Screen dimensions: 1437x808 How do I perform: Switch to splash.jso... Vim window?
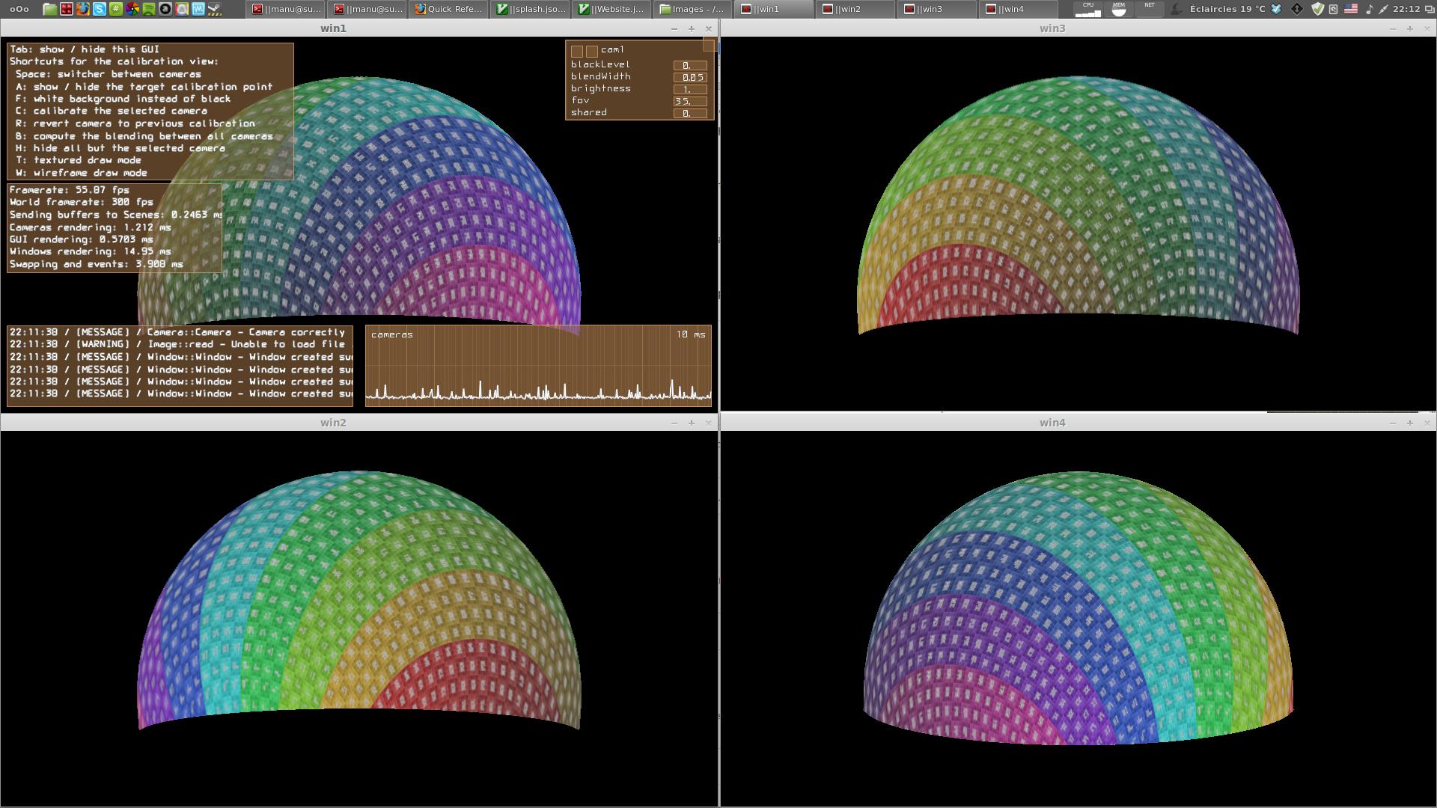pos(531,9)
